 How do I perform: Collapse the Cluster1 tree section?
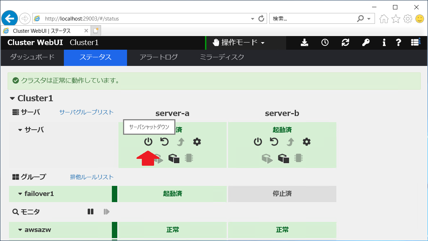pos(13,98)
